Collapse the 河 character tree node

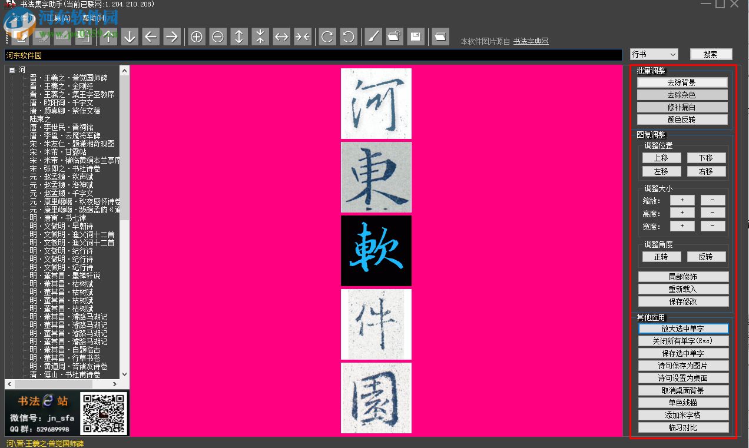pos(11,69)
